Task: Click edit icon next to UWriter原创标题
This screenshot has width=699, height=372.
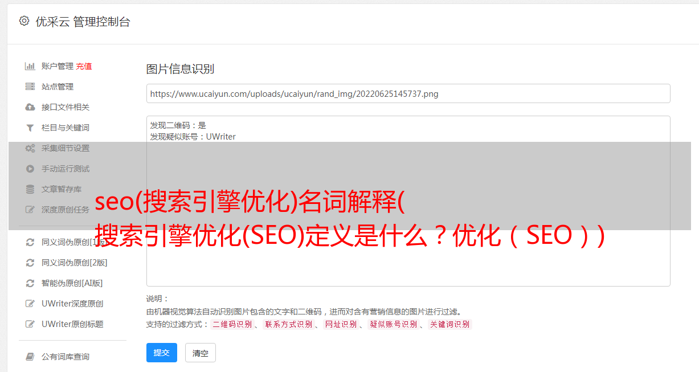Action: (30, 324)
